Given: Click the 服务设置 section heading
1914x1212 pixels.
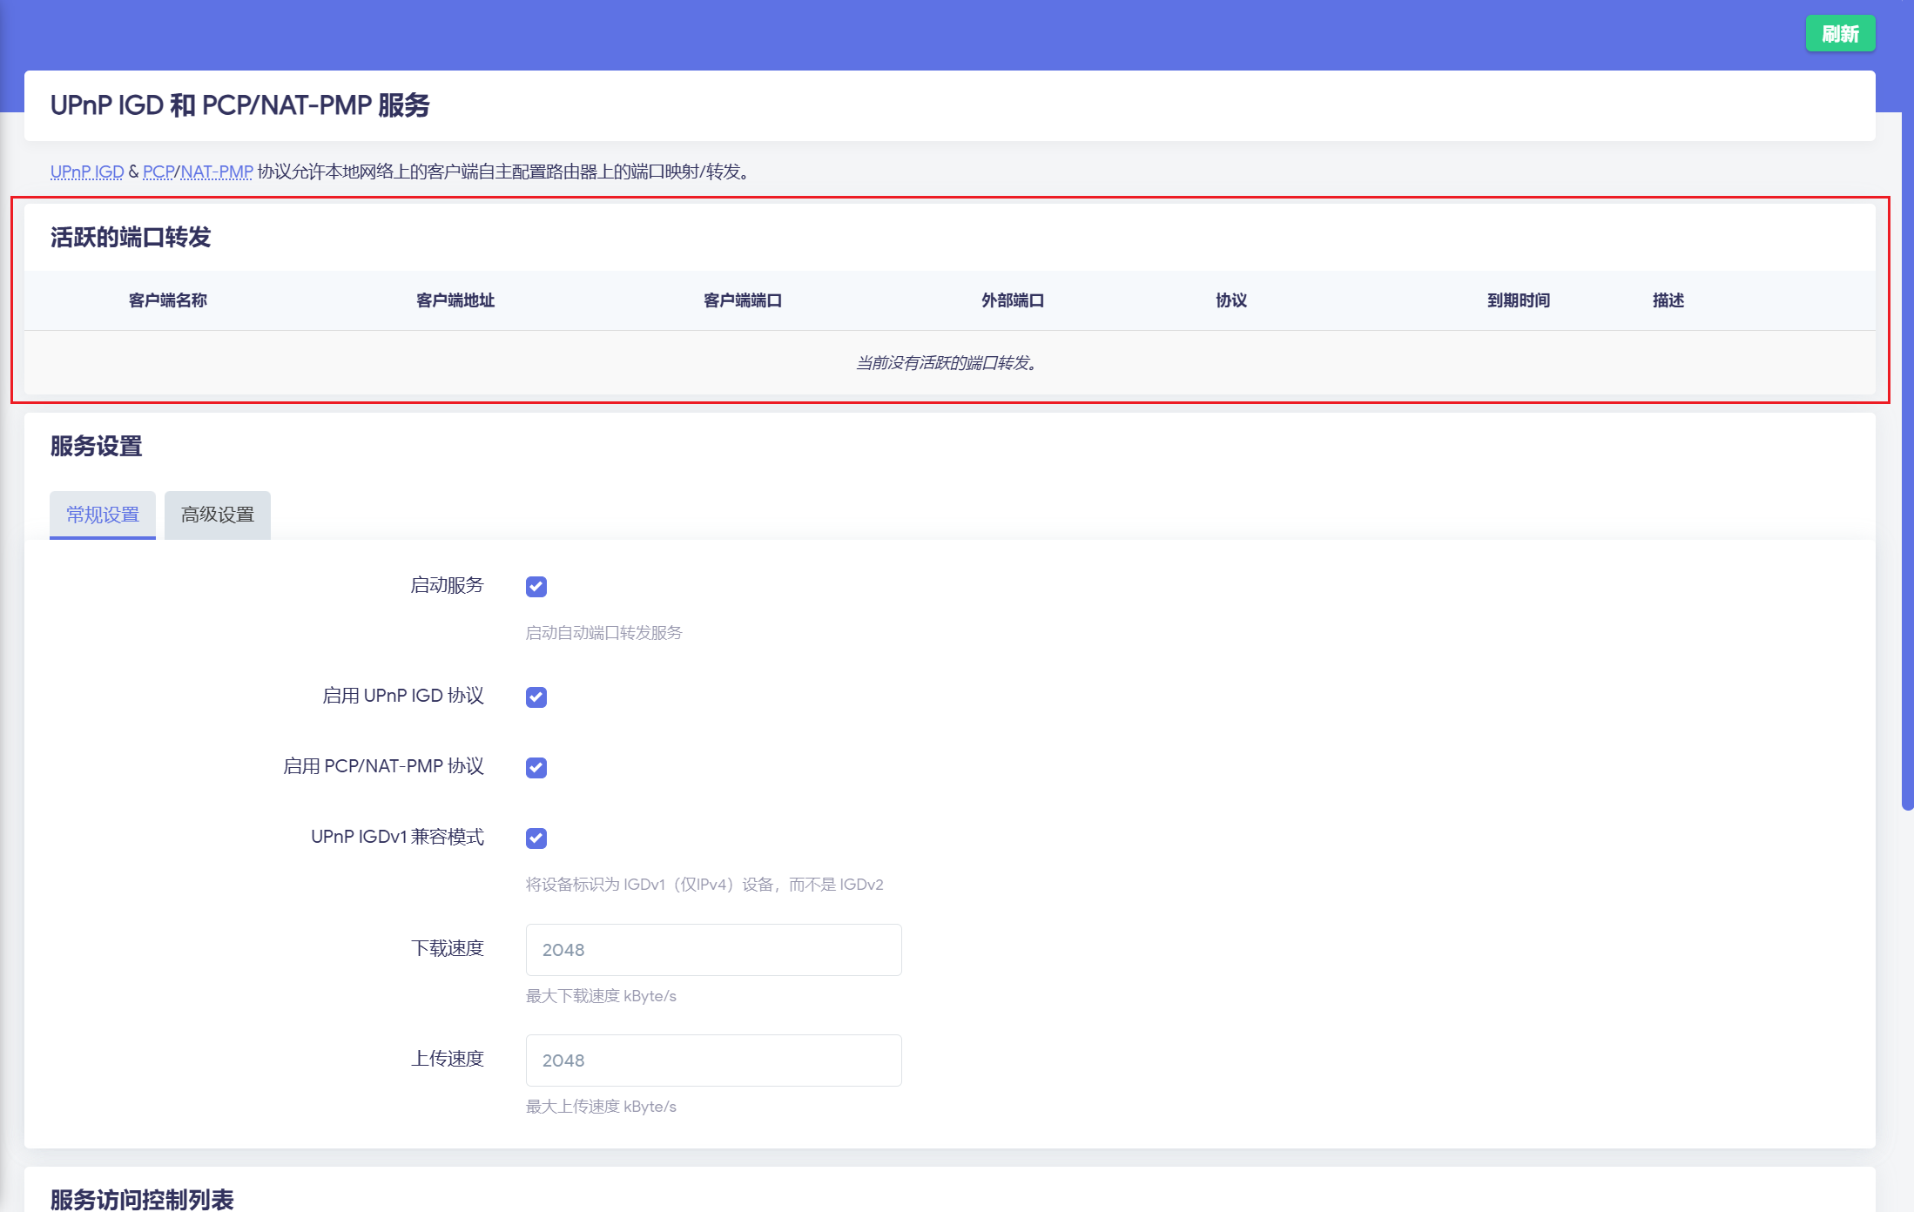Looking at the screenshot, I should pos(96,446).
